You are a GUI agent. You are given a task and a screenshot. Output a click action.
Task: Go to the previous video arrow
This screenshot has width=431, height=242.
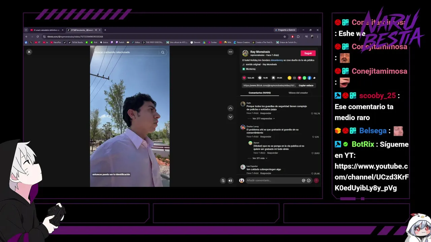pyautogui.click(x=230, y=108)
